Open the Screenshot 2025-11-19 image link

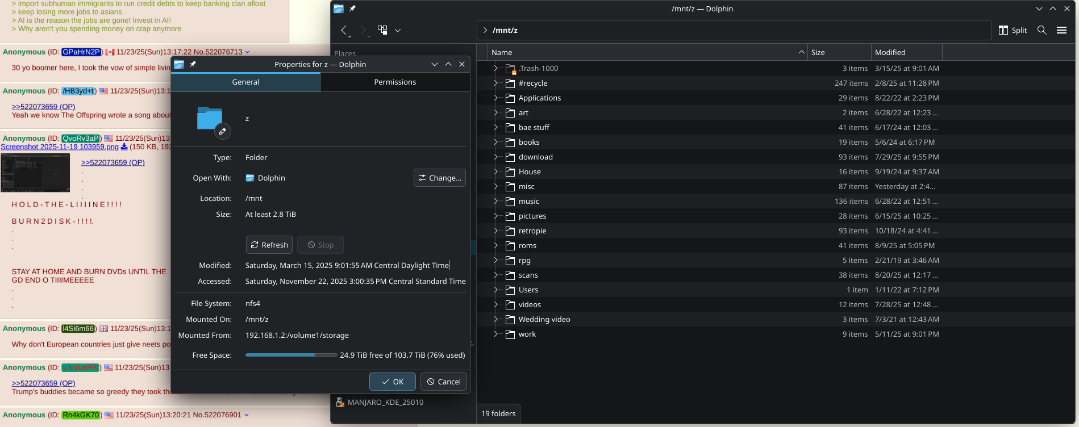pos(60,146)
